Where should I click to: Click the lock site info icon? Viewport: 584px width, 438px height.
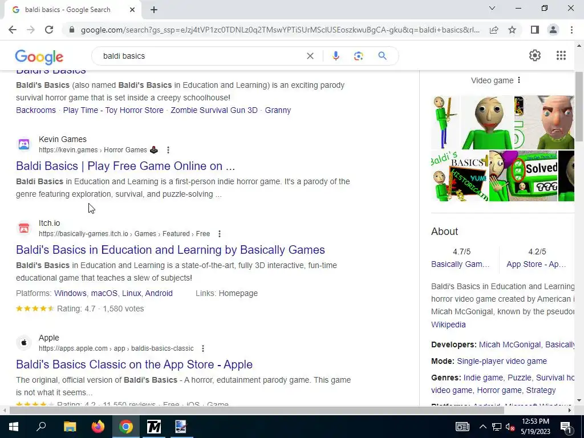pyautogui.click(x=72, y=30)
